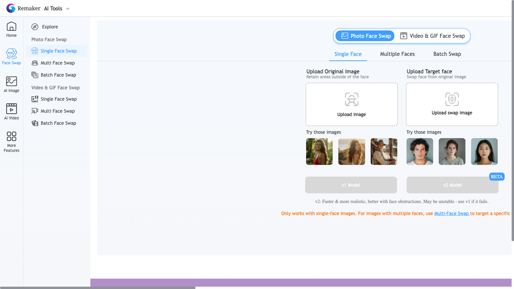This screenshot has width=514, height=289.
Task: Choose the curly-haired man sample face
Action: (420, 152)
